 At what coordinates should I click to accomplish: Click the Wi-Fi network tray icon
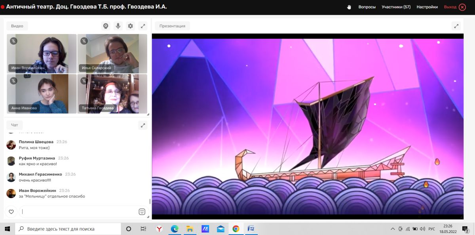[x=408, y=229]
